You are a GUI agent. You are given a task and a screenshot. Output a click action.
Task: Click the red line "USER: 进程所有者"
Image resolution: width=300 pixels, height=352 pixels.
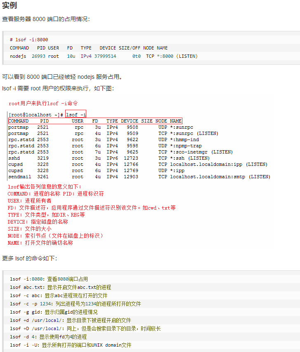(29, 201)
